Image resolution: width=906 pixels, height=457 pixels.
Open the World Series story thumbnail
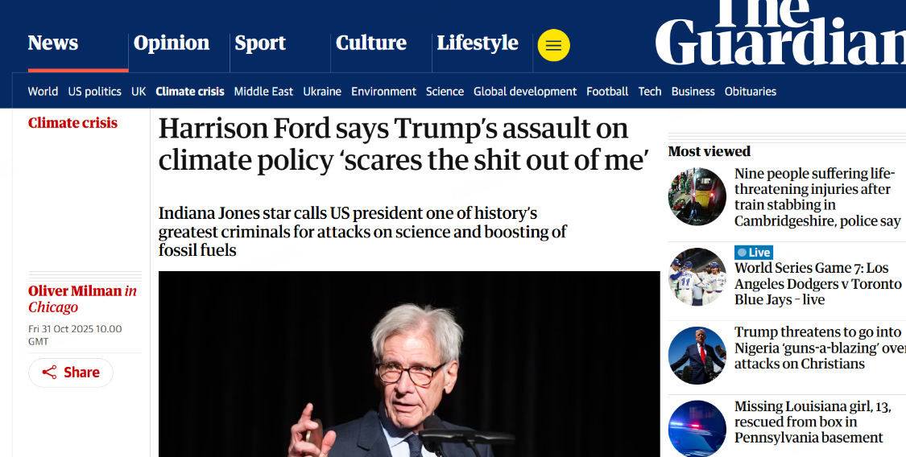tap(697, 276)
